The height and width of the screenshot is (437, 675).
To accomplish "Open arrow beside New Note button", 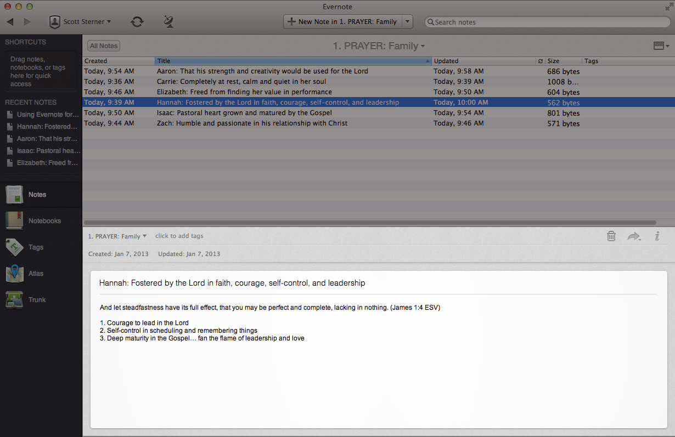I will pyautogui.click(x=407, y=22).
